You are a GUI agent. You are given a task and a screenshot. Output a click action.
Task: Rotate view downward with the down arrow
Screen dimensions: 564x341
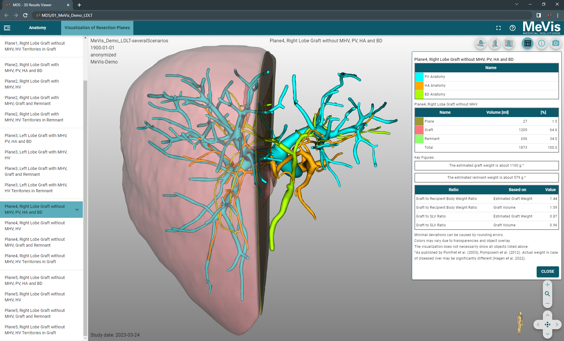[x=548, y=334]
